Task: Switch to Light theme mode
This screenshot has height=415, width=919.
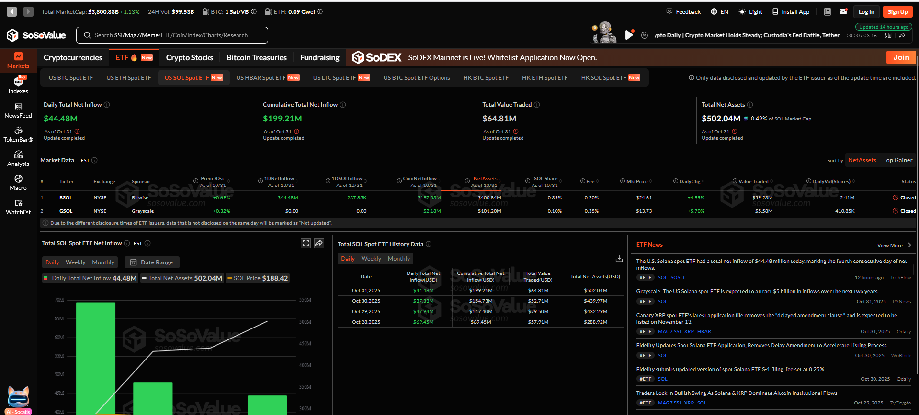Action: tap(750, 11)
